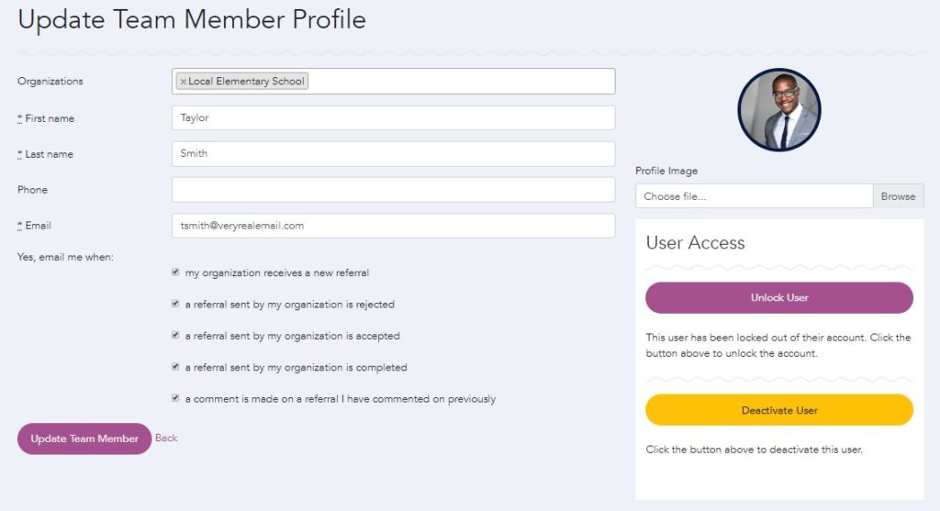Image resolution: width=940 pixels, height=511 pixels.
Task: Select the Local Elementary School organization tag
Action: (246, 82)
